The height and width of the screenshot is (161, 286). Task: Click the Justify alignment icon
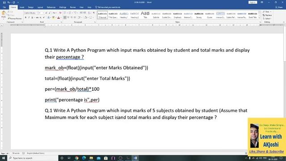point(75,17)
